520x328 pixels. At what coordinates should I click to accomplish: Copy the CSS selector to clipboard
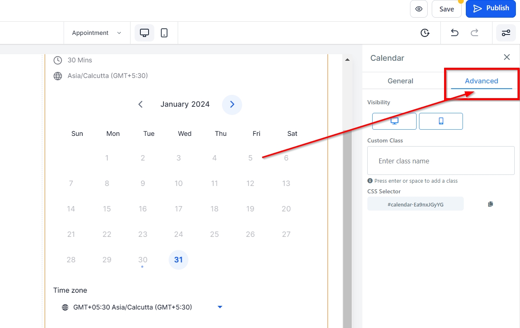pos(490,204)
